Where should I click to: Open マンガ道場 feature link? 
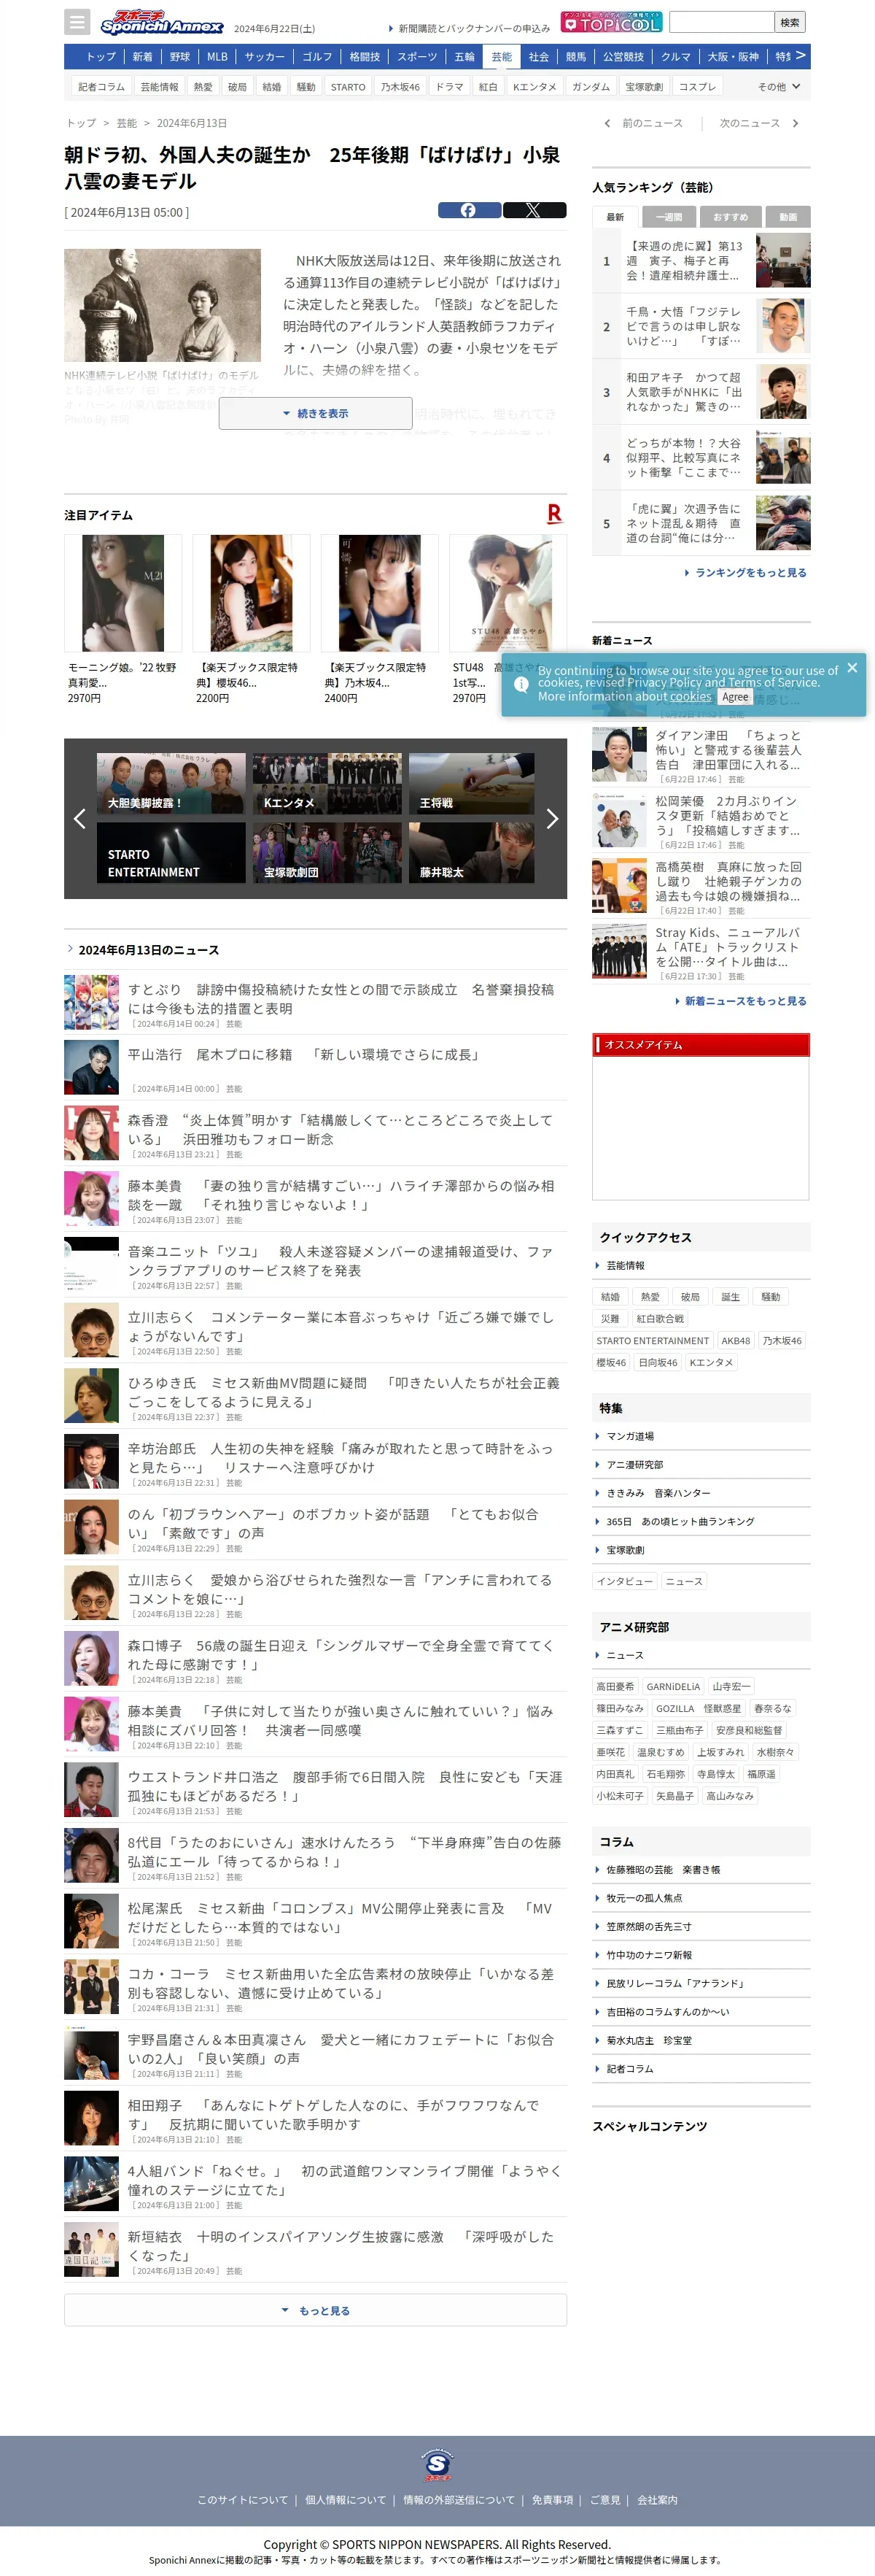pyautogui.click(x=629, y=1435)
